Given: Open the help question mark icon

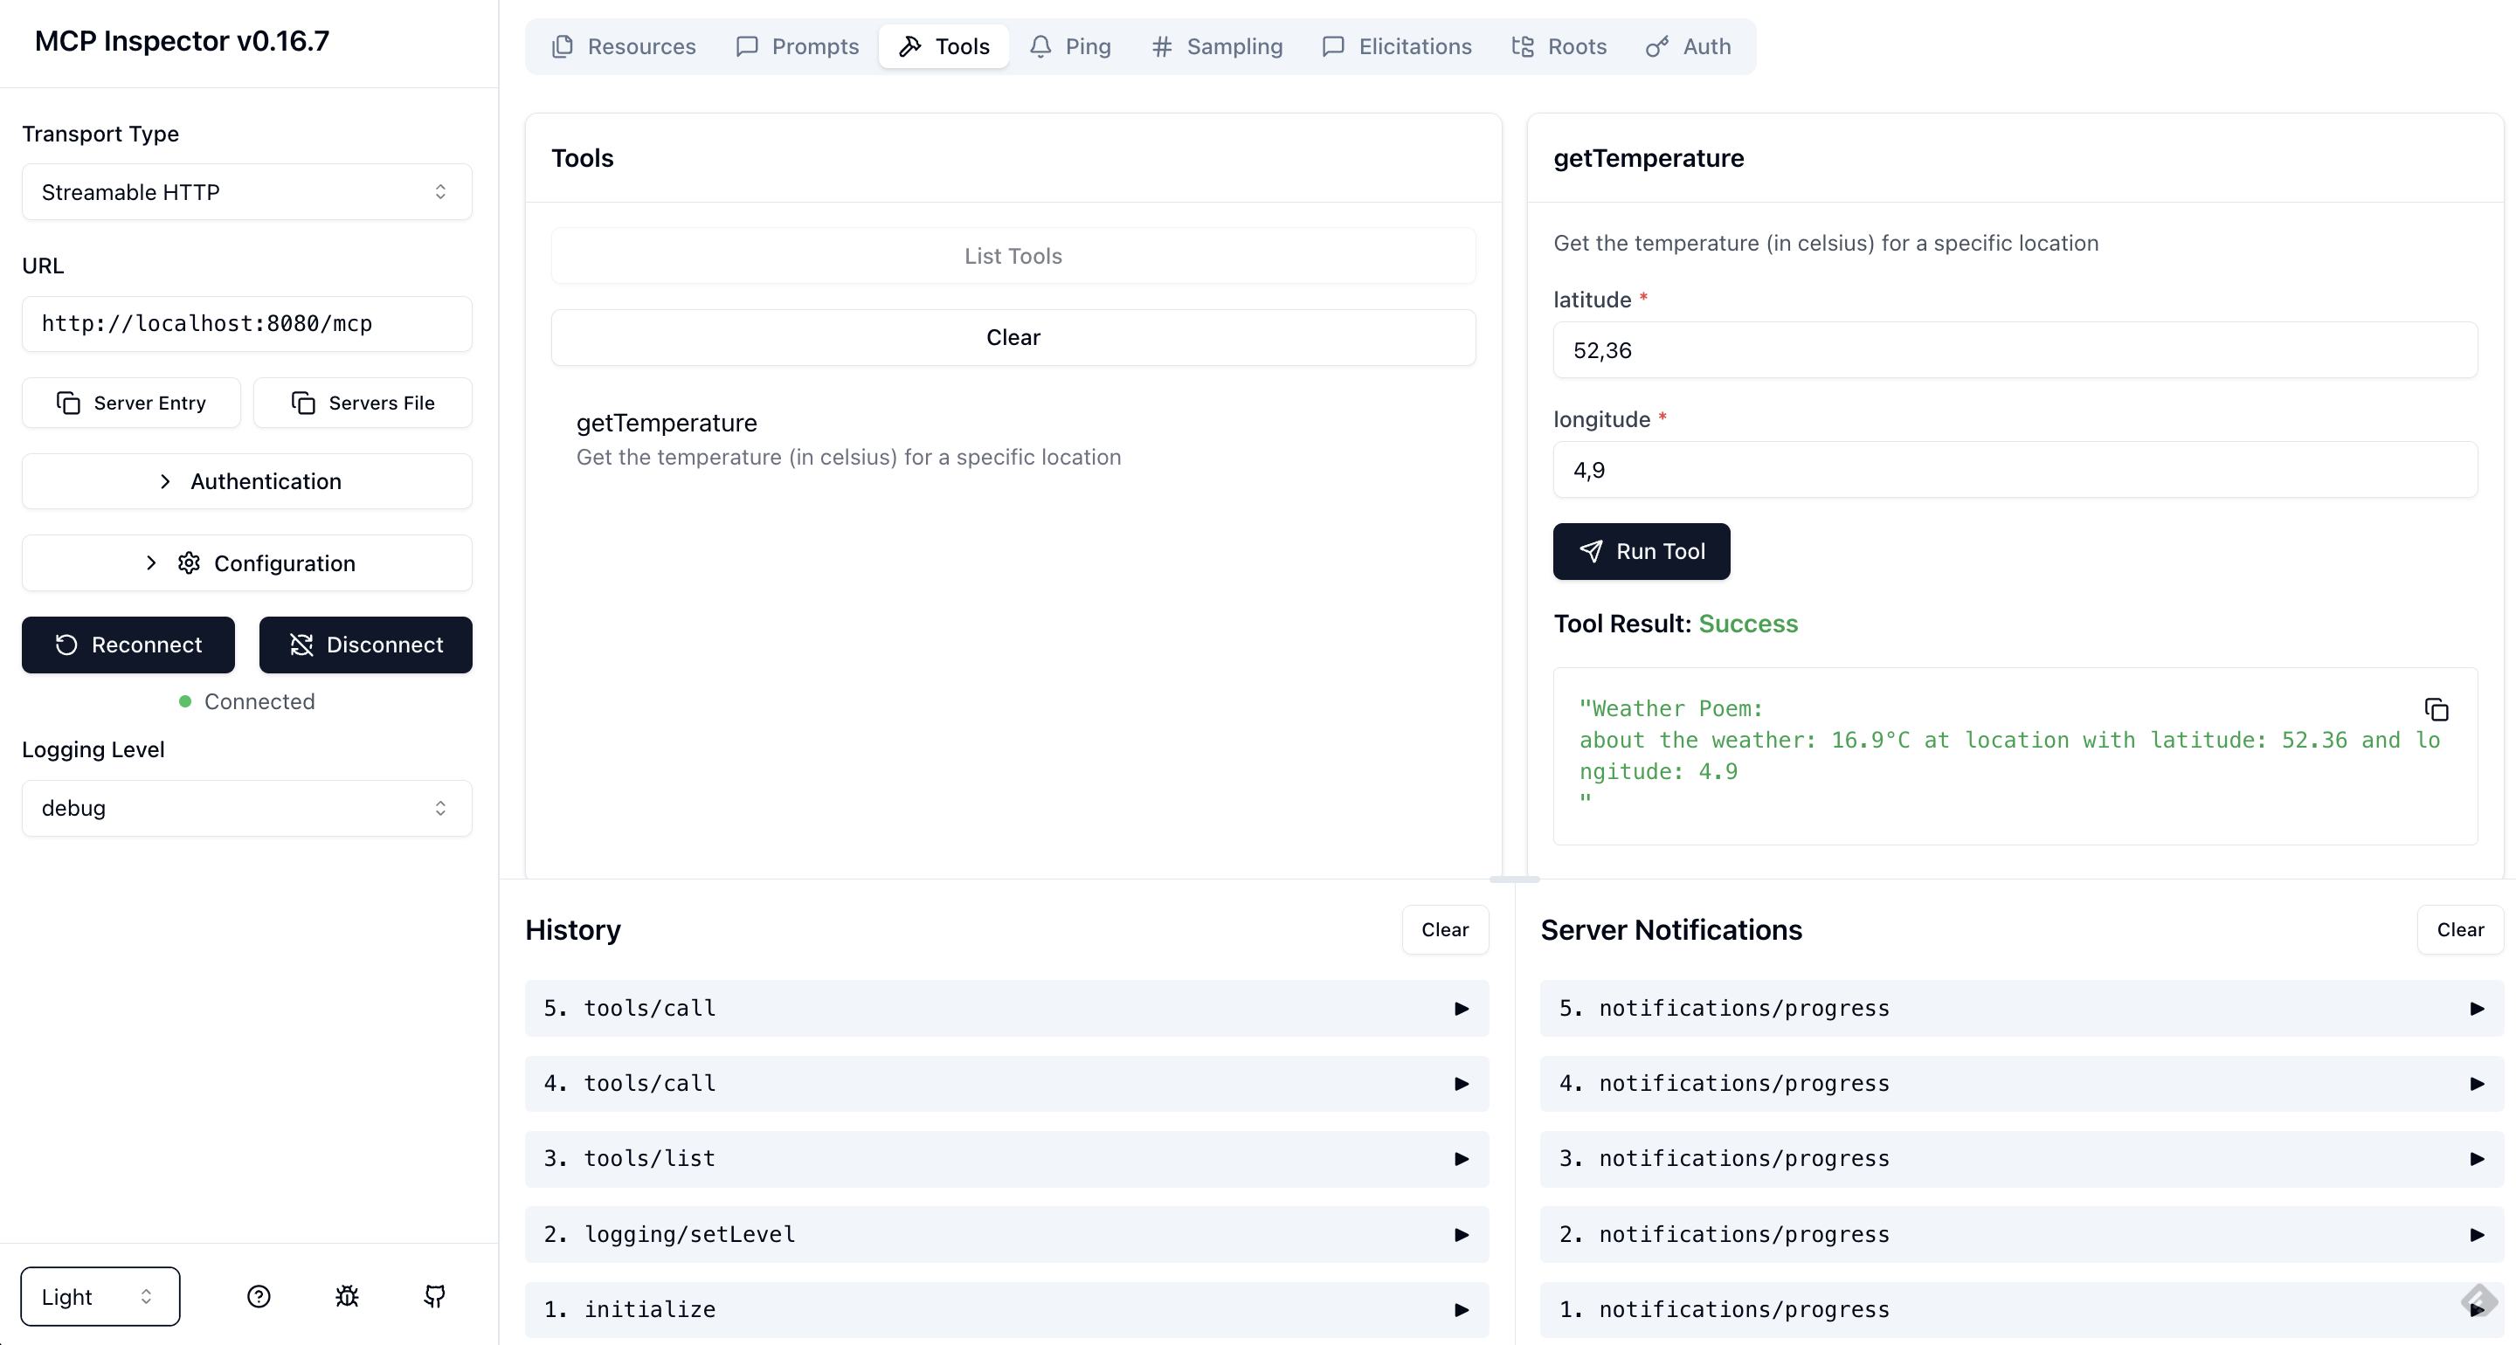Looking at the screenshot, I should pyautogui.click(x=259, y=1296).
